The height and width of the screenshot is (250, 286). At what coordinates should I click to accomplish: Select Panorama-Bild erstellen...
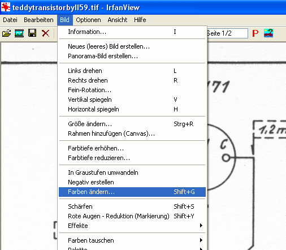pos(132,56)
